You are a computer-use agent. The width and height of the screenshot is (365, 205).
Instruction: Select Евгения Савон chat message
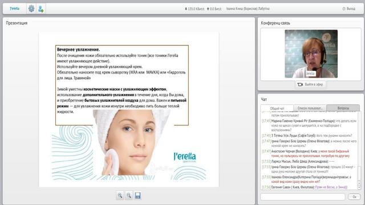tap(309, 187)
